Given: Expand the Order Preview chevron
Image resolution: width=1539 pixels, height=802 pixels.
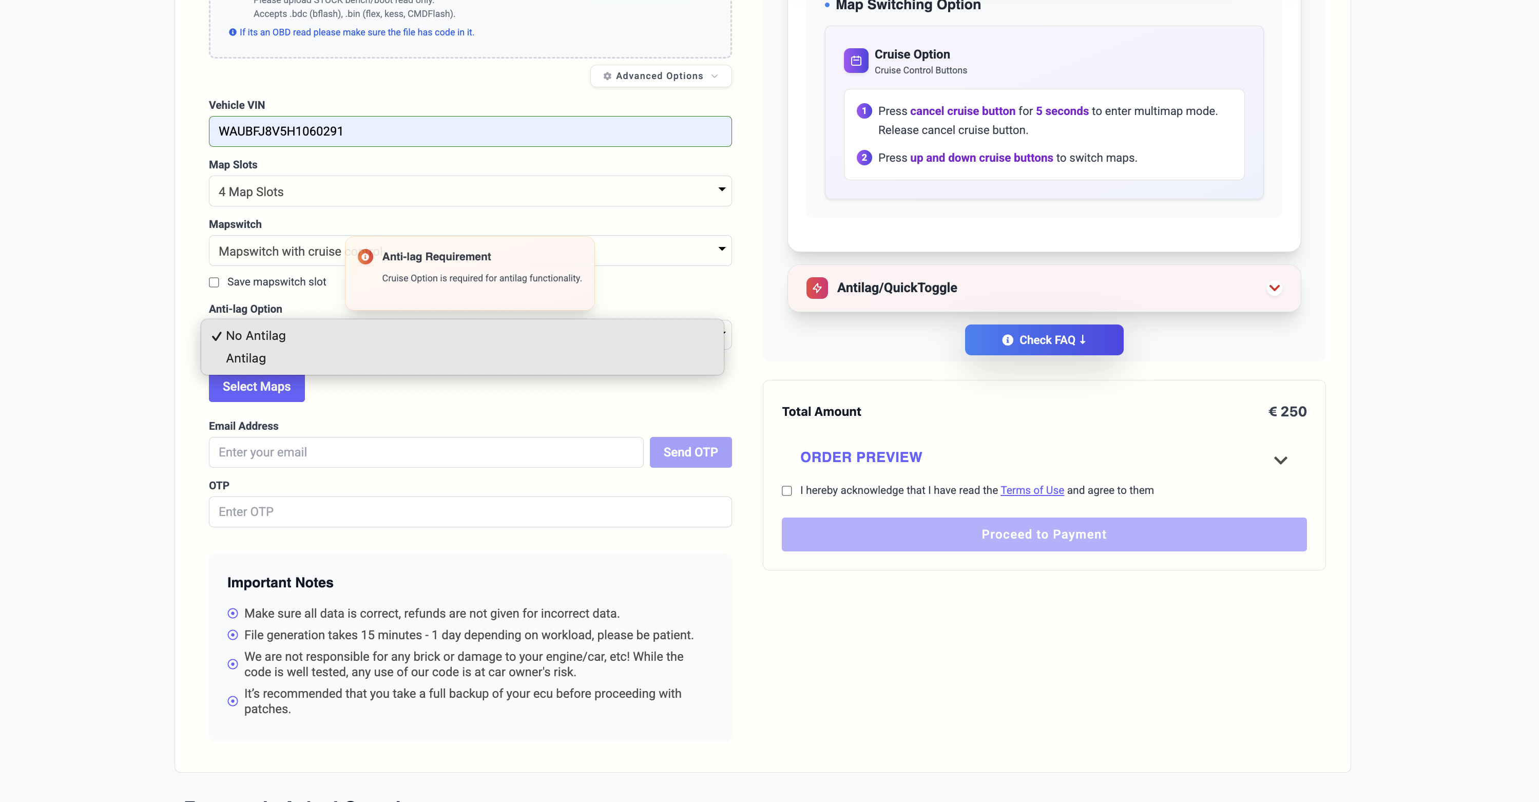Looking at the screenshot, I should pos(1280,460).
